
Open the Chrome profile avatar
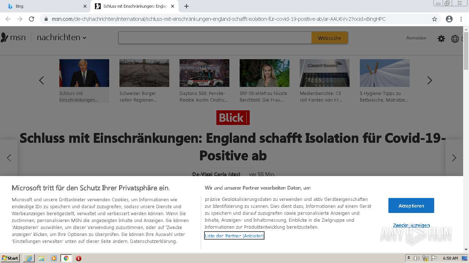click(x=449, y=19)
